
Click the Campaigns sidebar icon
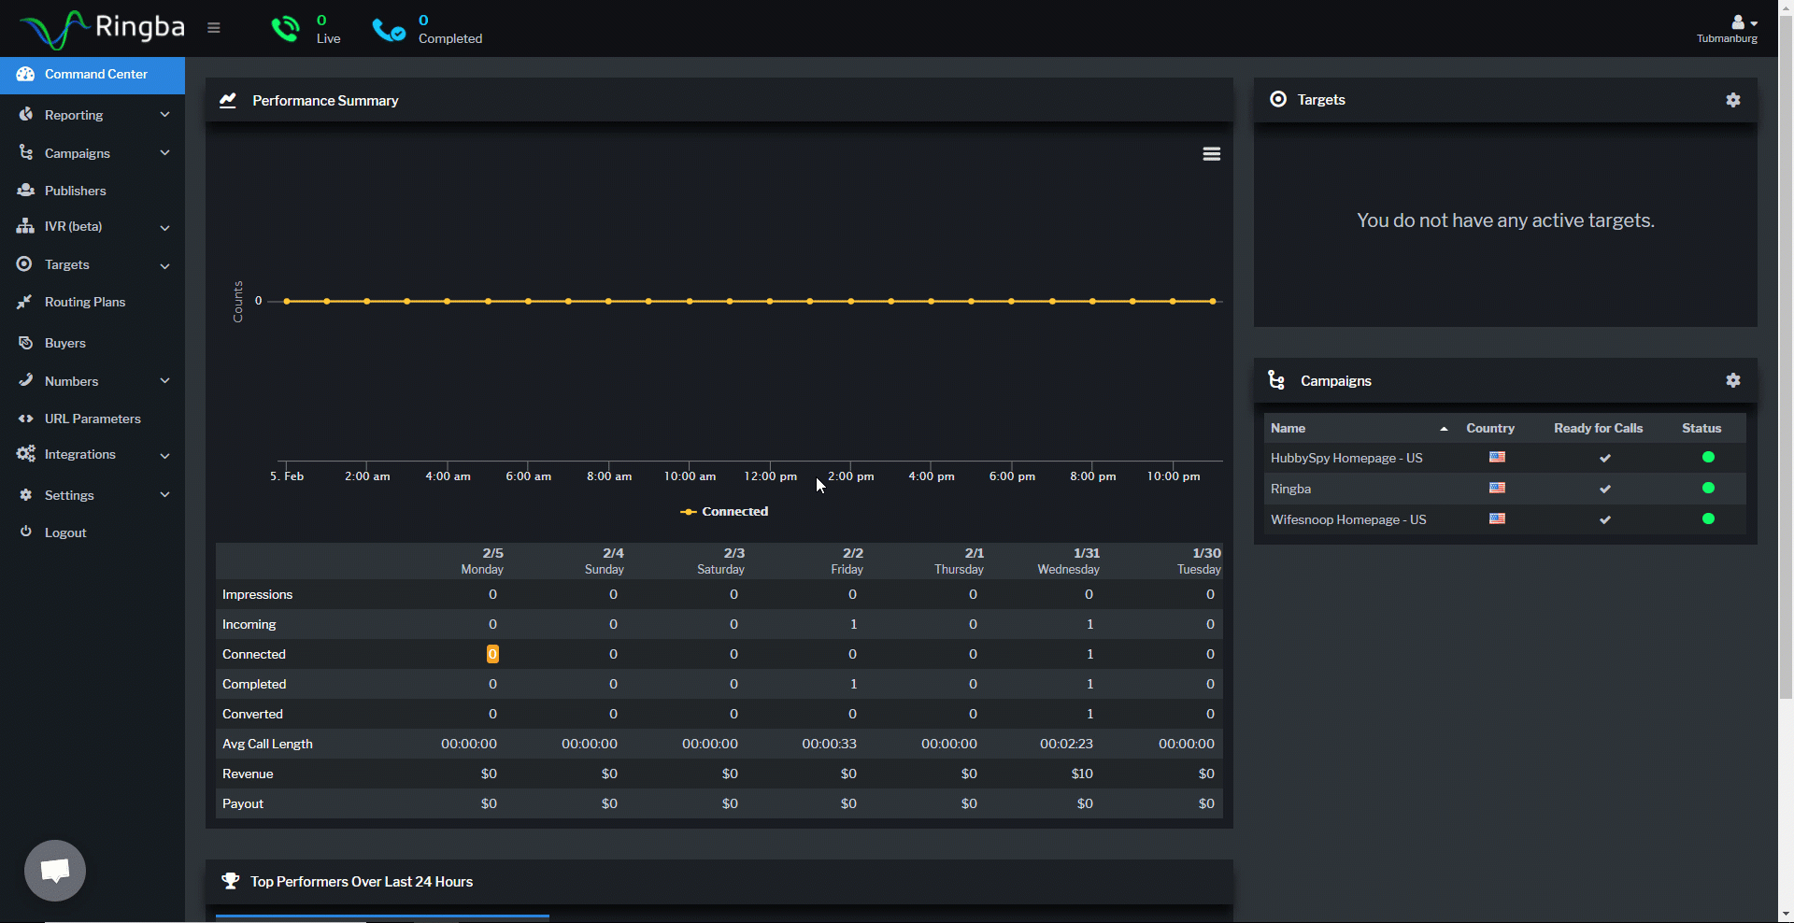[25, 152]
